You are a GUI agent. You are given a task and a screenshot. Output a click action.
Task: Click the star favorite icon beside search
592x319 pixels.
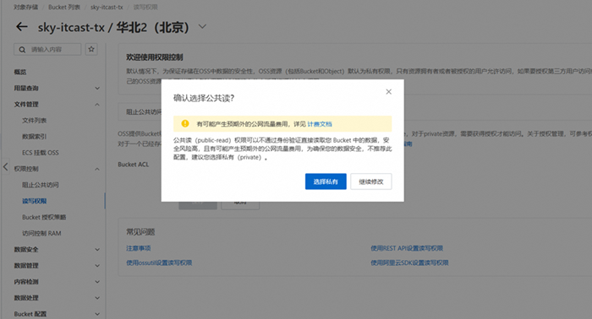(x=91, y=49)
